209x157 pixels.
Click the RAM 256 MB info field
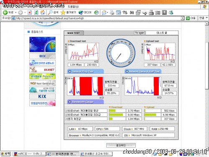click(x=162, y=129)
